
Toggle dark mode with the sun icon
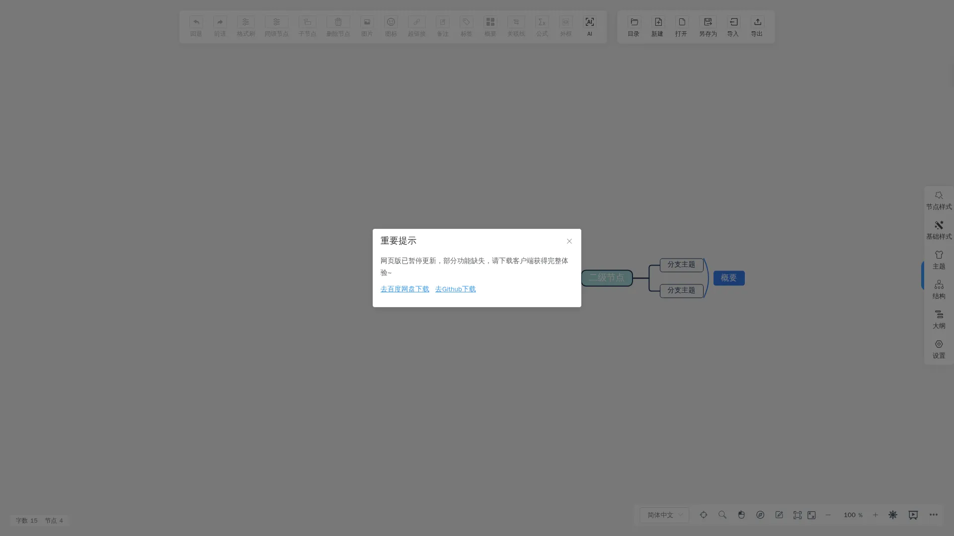(x=893, y=515)
